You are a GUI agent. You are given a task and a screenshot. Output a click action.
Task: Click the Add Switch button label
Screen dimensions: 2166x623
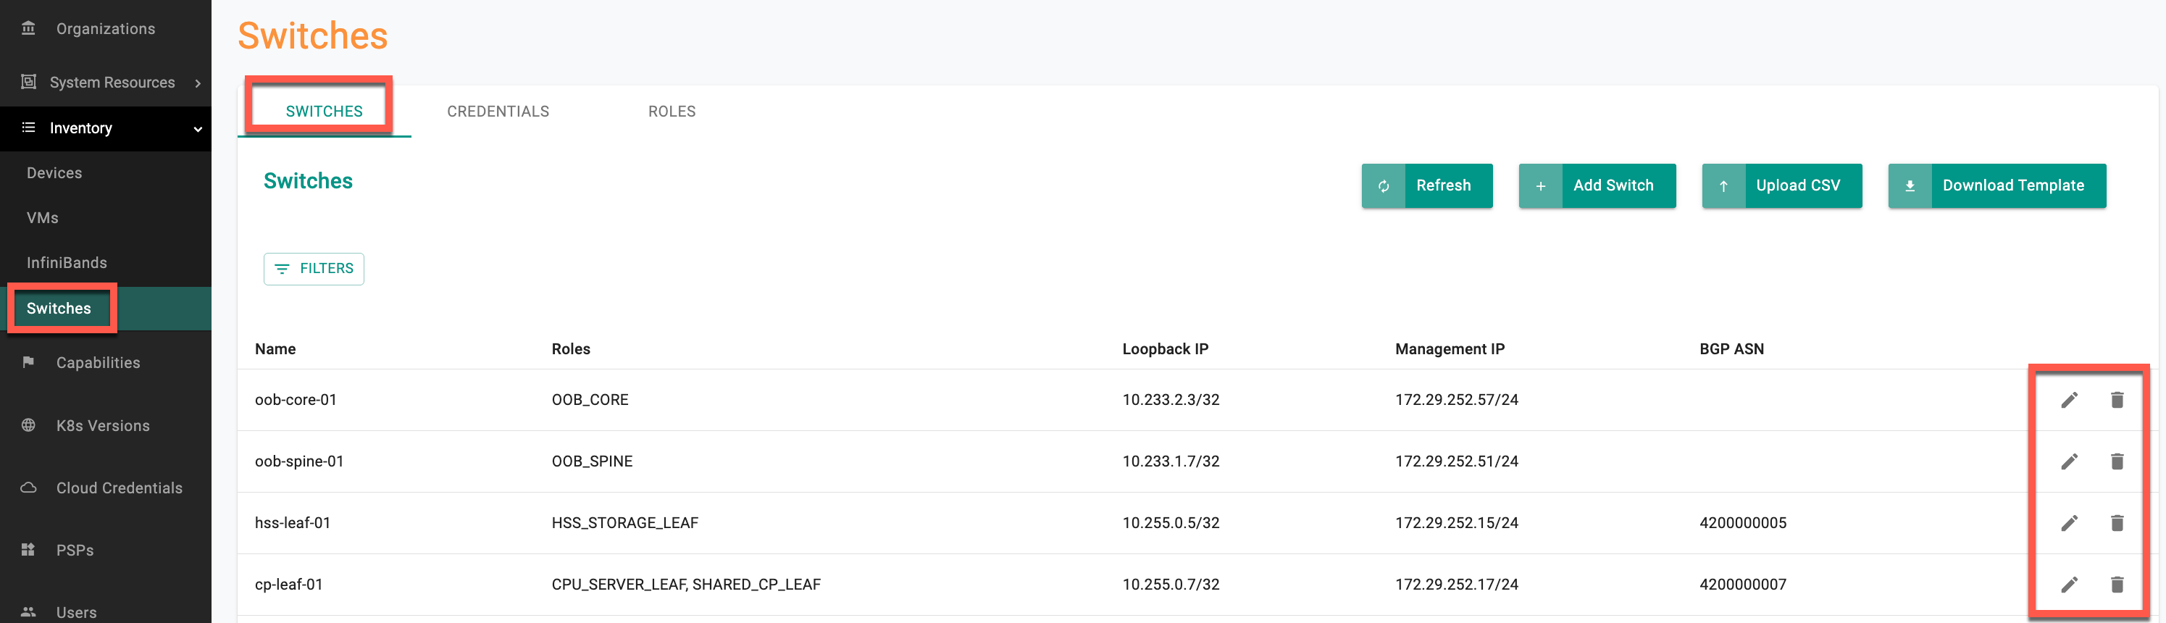pos(1613,185)
